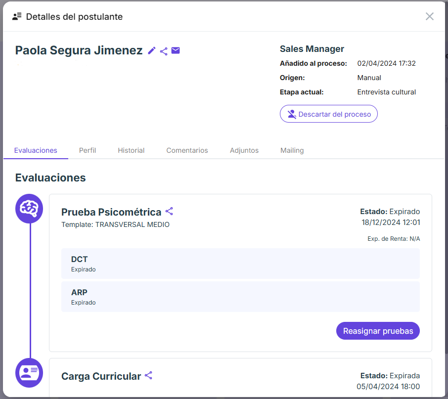The height and width of the screenshot is (399, 448).
Task: Open the Mailing tab
Action: coord(292,150)
